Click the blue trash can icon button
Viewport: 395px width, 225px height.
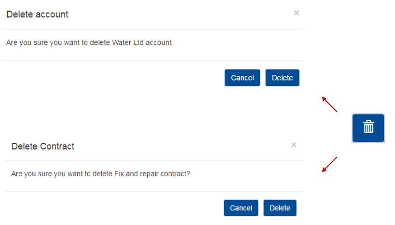click(368, 128)
